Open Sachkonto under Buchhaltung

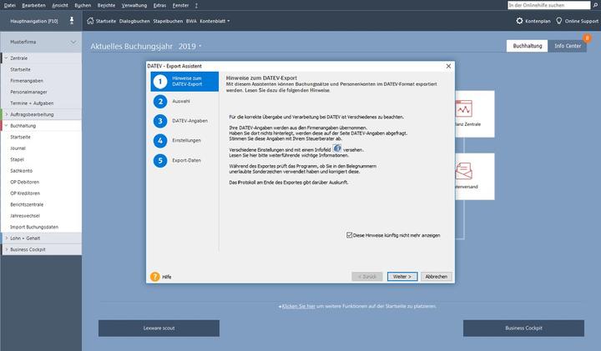click(x=22, y=171)
